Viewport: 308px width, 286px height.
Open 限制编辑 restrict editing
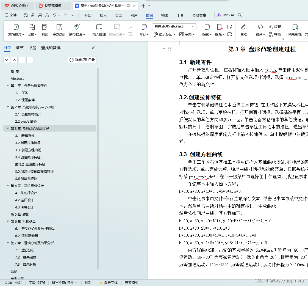(x=295, y=30)
